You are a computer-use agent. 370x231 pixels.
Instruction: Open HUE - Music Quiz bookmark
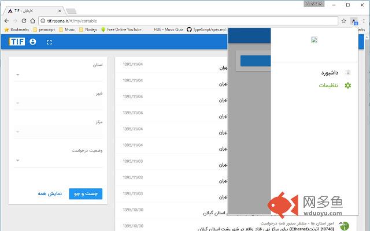[x=168, y=29]
